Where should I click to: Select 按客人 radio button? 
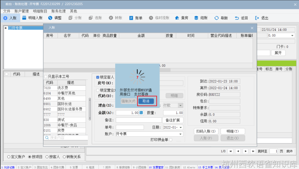pyautogui.click(x=47, y=157)
